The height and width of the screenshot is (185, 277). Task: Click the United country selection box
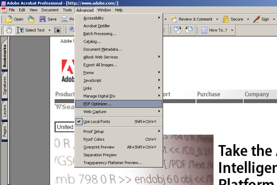pyautogui.click(x=65, y=127)
